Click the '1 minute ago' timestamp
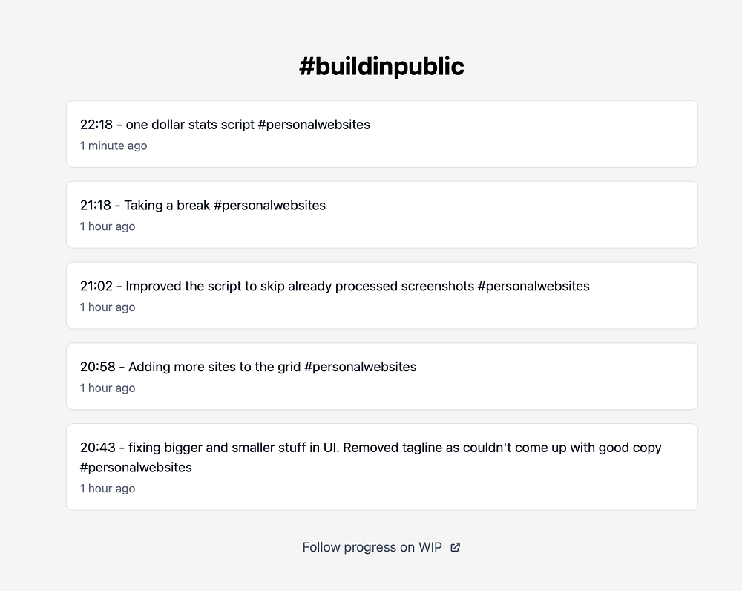 [114, 146]
